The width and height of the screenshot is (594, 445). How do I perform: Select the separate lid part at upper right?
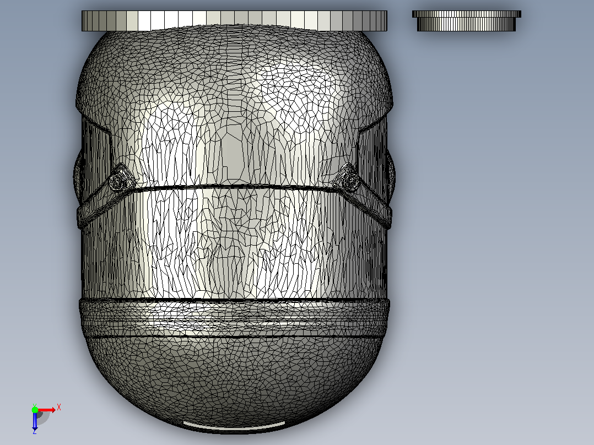[466, 21]
